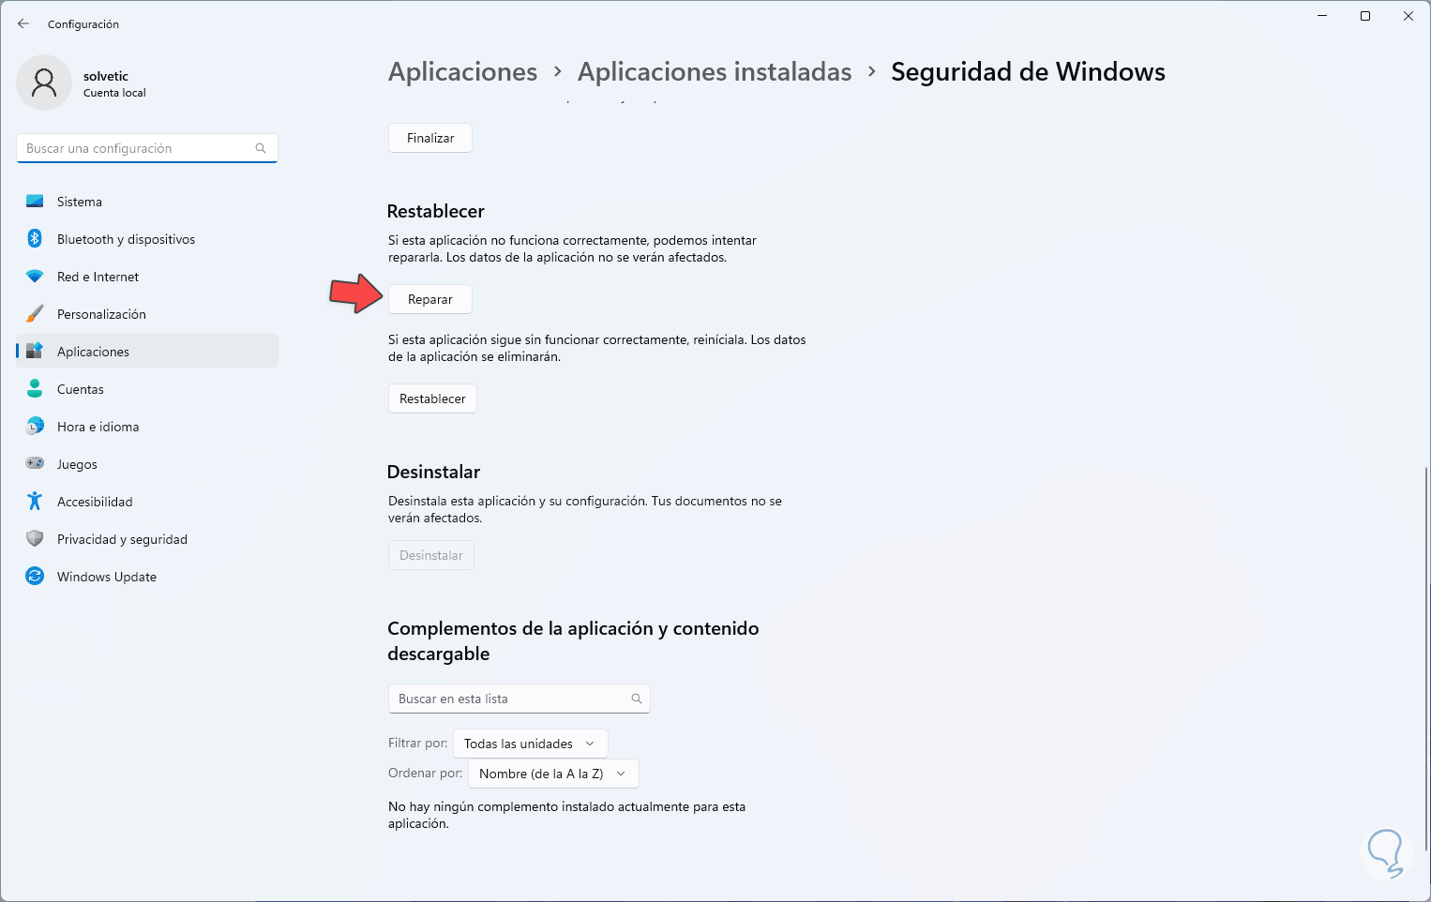Open Sistema via its monitor icon
The height and width of the screenshot is (902, 1431).
click(35, 202)
